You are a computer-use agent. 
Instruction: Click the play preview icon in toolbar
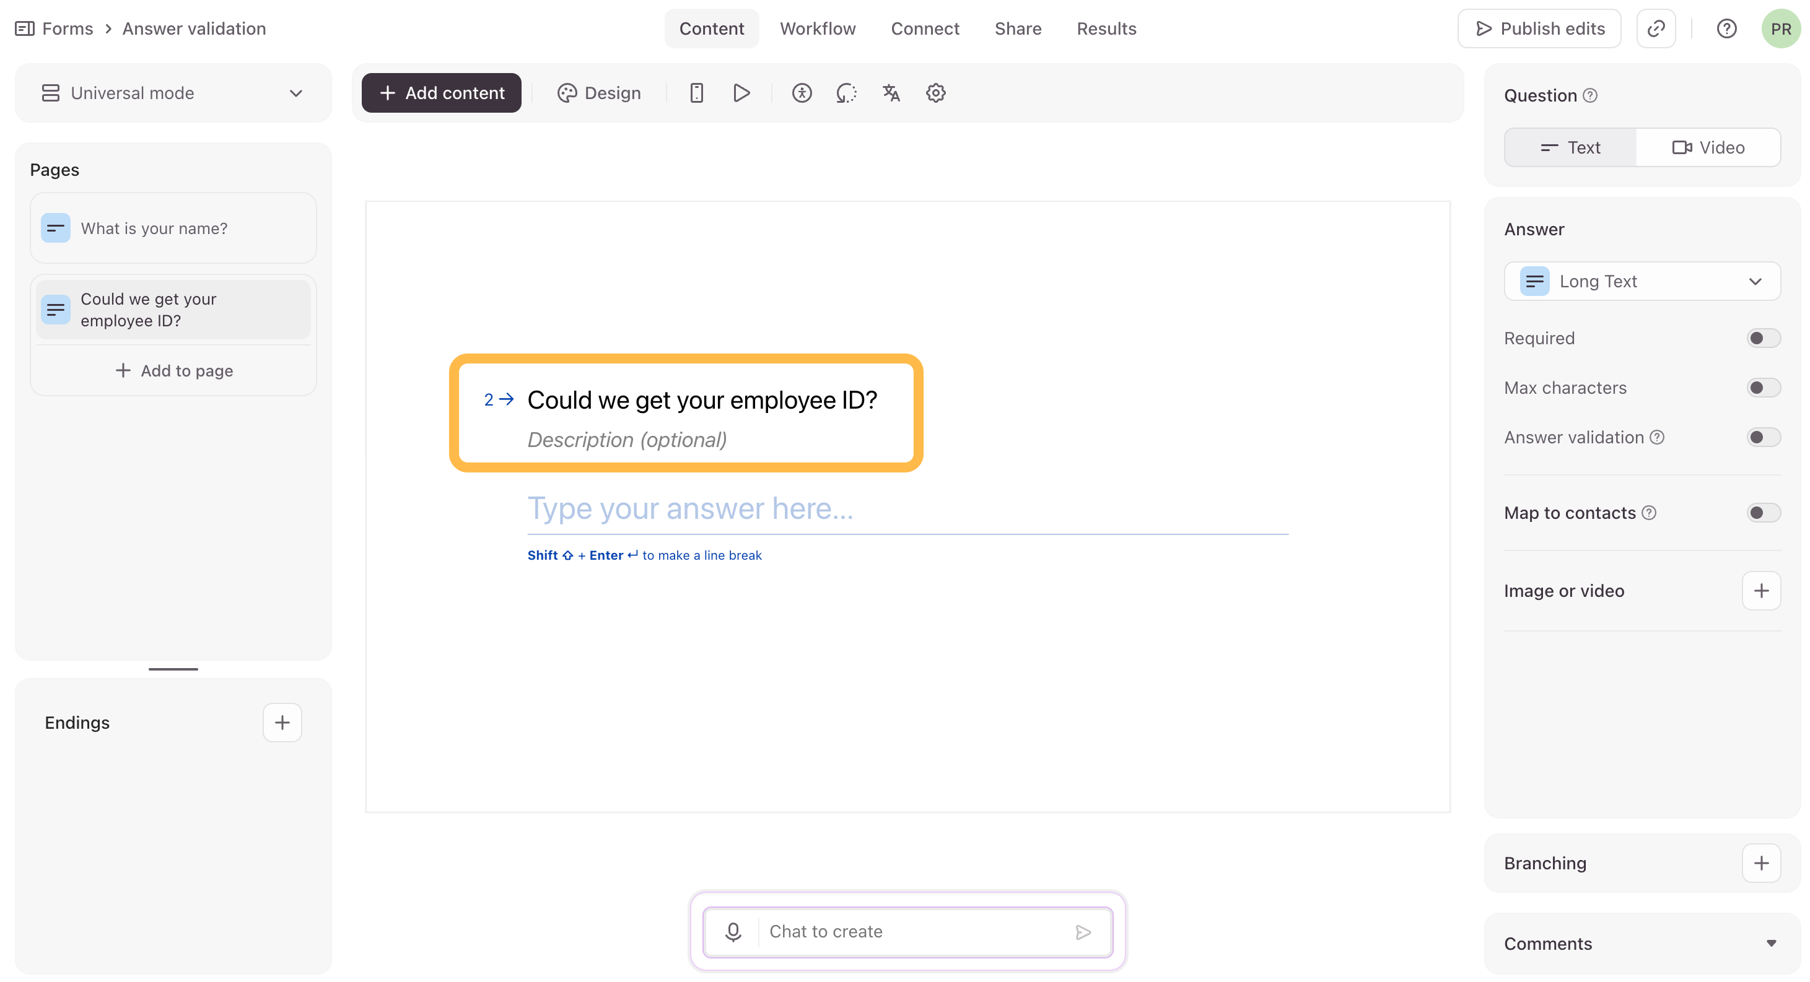pos(741,93)
